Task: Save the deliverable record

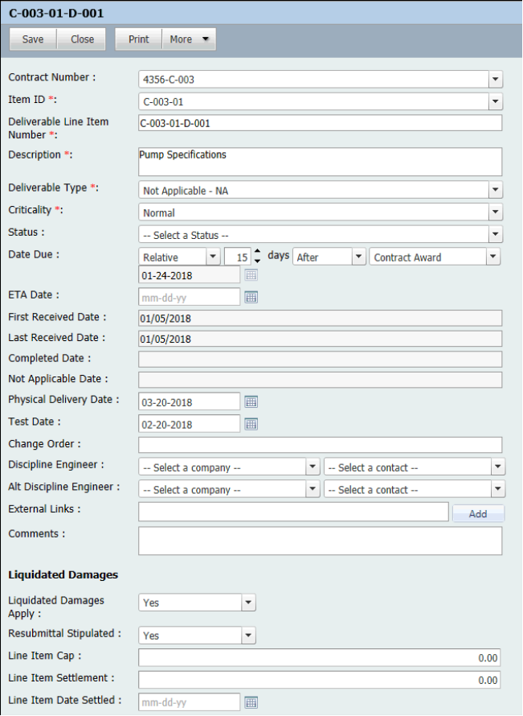Action: tap(32, 39)
